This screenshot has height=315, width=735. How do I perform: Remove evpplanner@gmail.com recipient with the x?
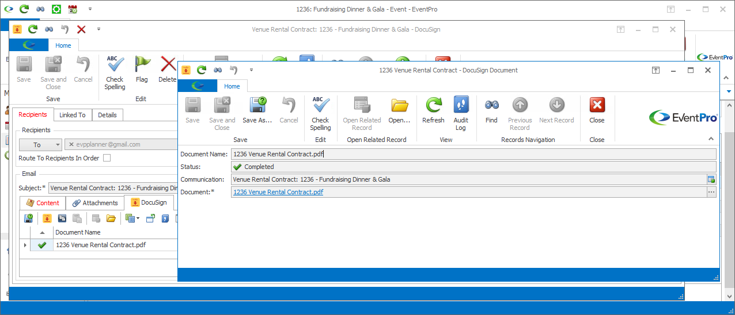pyautogui.click(x=70, y=145)
